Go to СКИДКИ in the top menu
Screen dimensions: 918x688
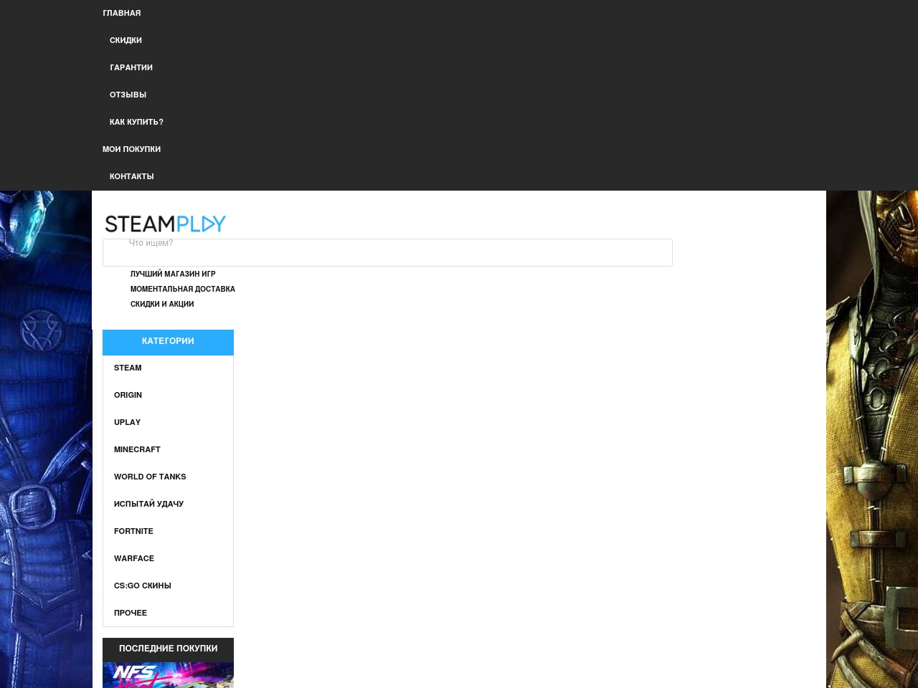click(x=126, y=41)
